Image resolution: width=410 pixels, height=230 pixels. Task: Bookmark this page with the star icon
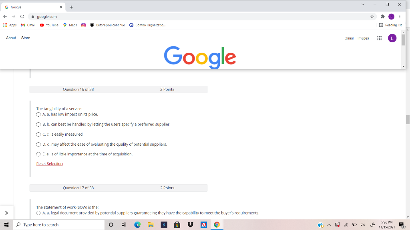[372, 16]
